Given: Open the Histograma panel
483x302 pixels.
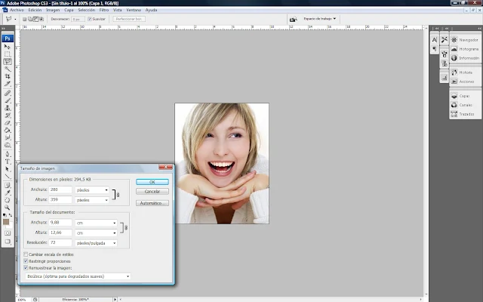Looking at the screenshot, I should point(465,49).
